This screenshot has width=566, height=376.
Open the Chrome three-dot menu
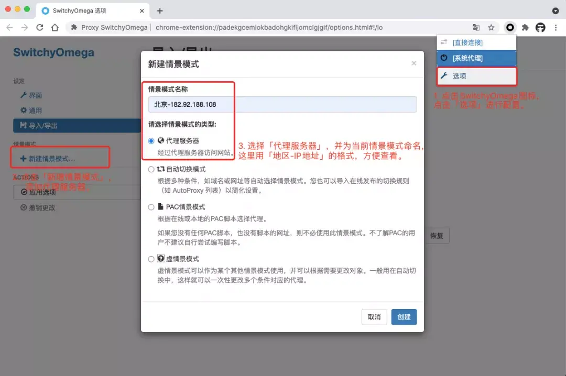556,27
